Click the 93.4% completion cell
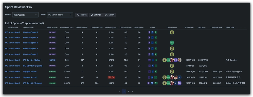This screenshot has height=97, width=253. [67, 83]
